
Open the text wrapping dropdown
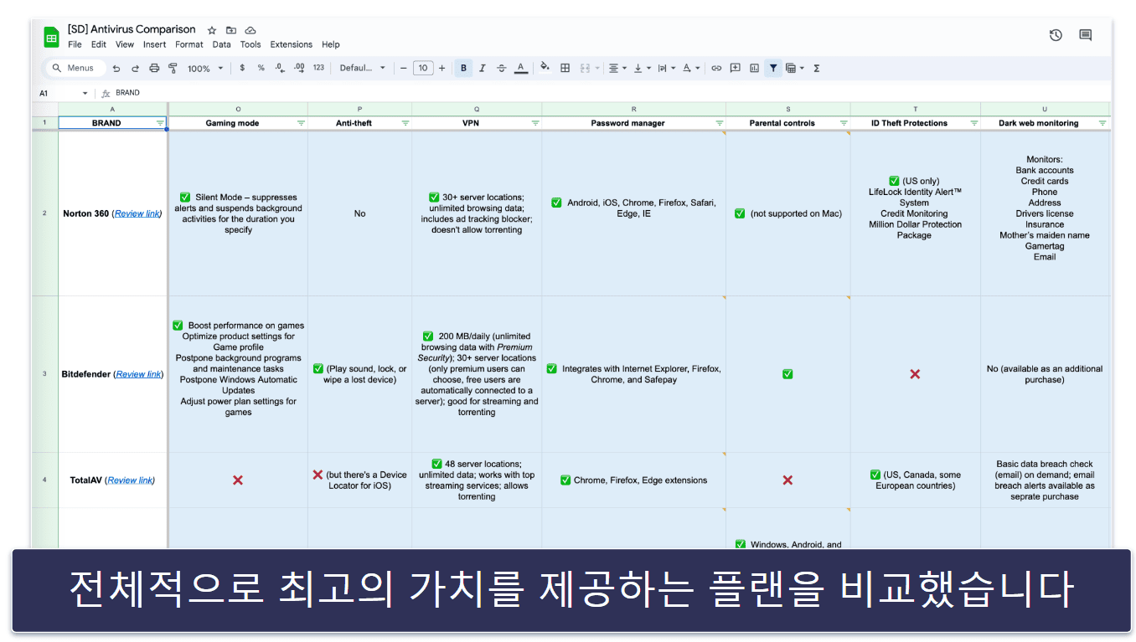[666, 69]
